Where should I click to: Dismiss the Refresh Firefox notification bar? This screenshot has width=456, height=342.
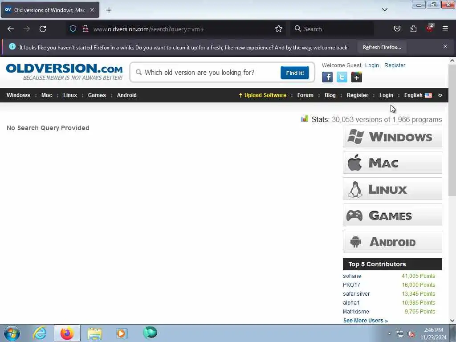445,46
